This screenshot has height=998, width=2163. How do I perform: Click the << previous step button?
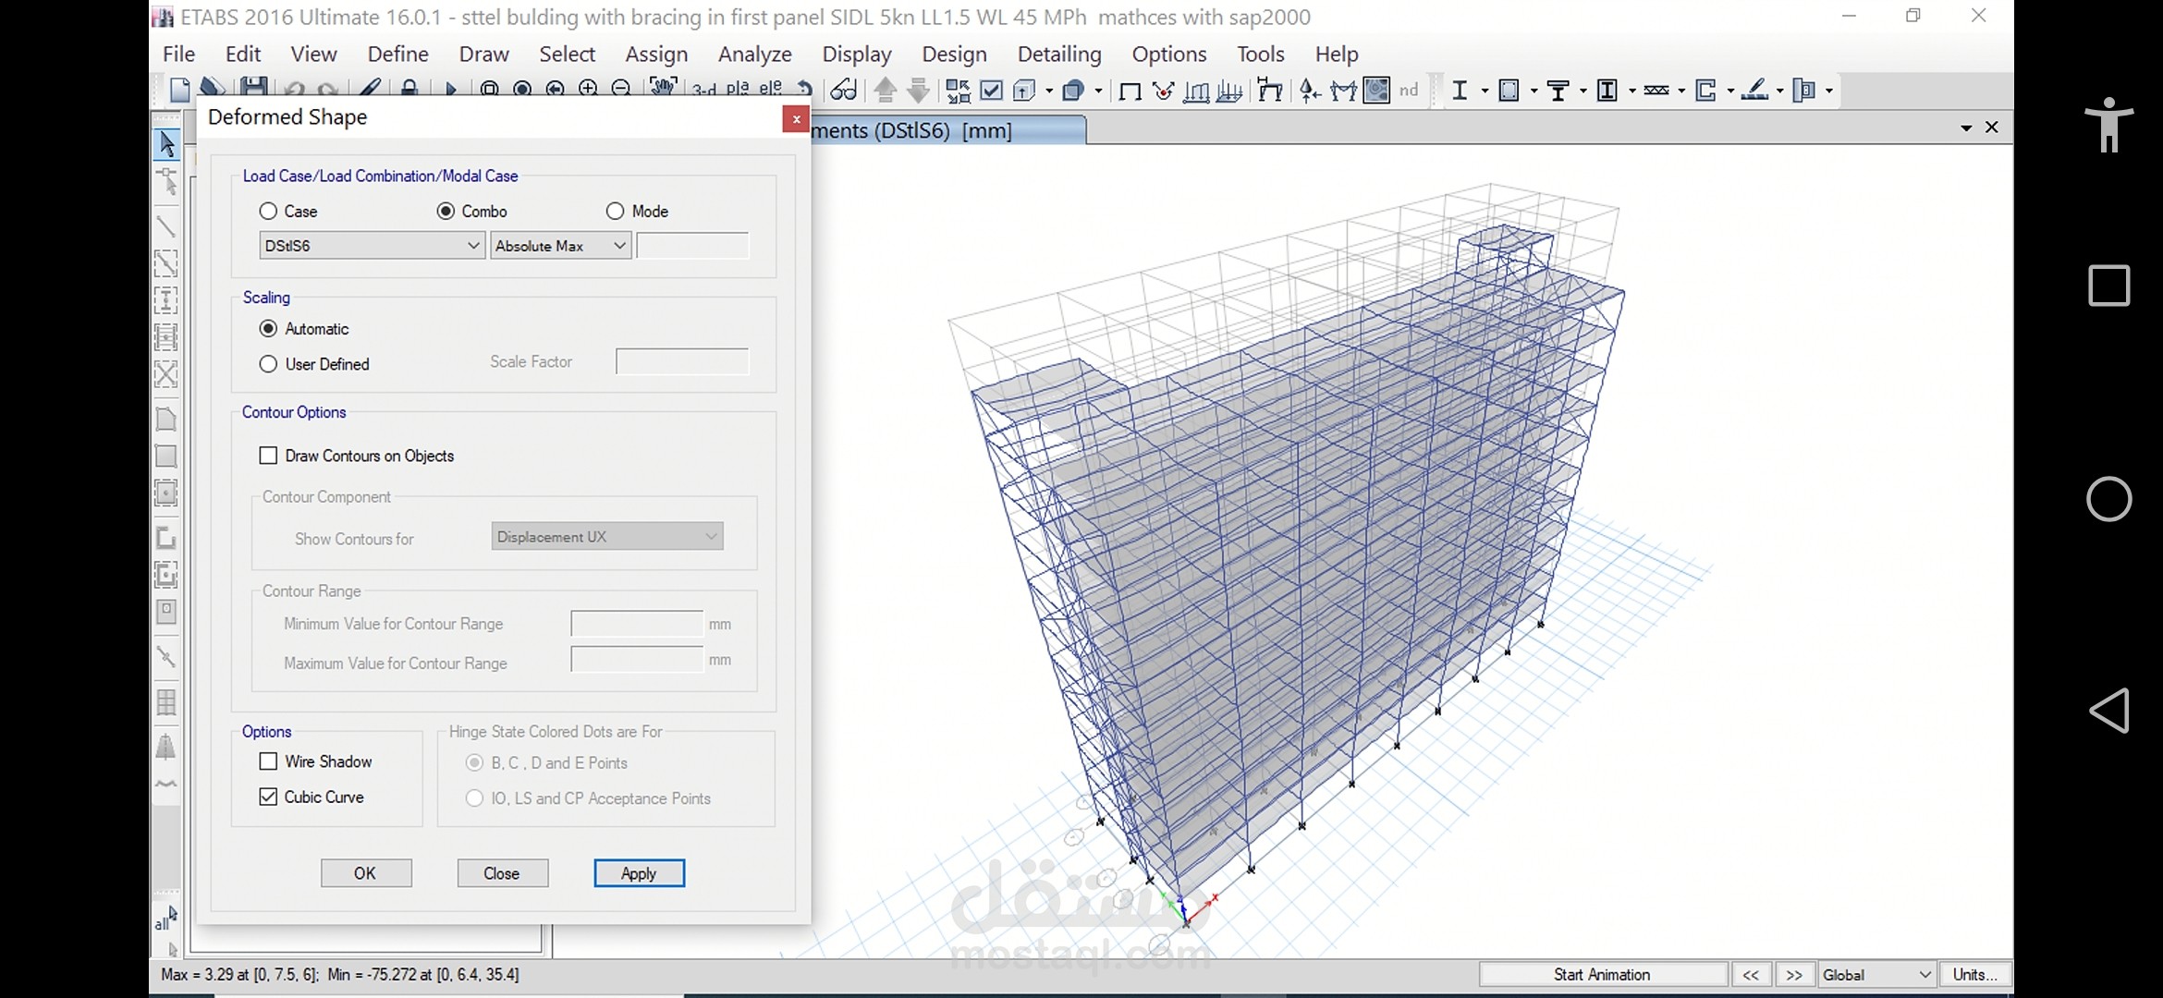pos(1751,975)
